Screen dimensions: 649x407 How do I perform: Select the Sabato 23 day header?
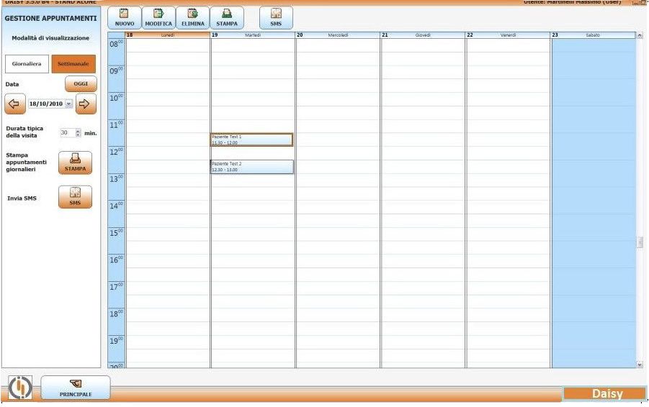click(593, 35)
